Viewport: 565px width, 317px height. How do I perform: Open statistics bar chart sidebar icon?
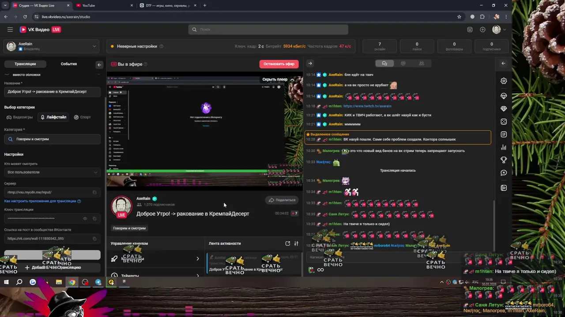pyautogui.click(x=504, y=147)
